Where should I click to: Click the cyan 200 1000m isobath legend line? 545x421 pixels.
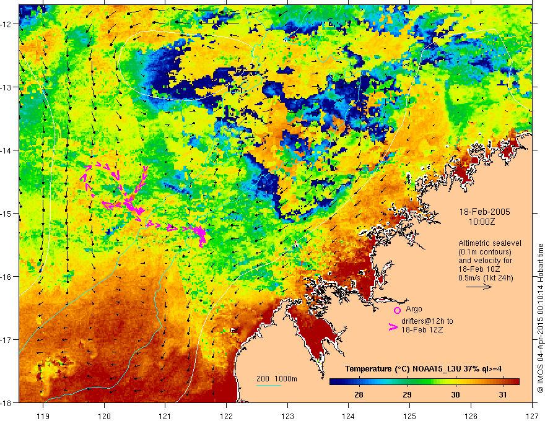tap(269, 386)
